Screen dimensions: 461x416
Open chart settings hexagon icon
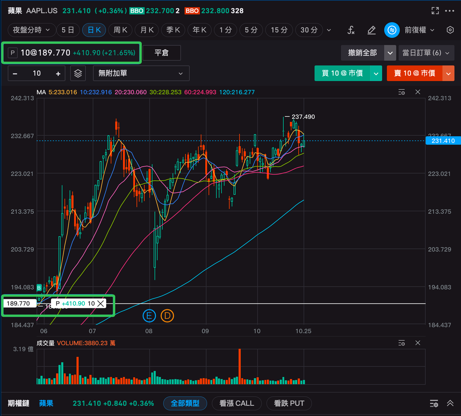tap(450, 30)
